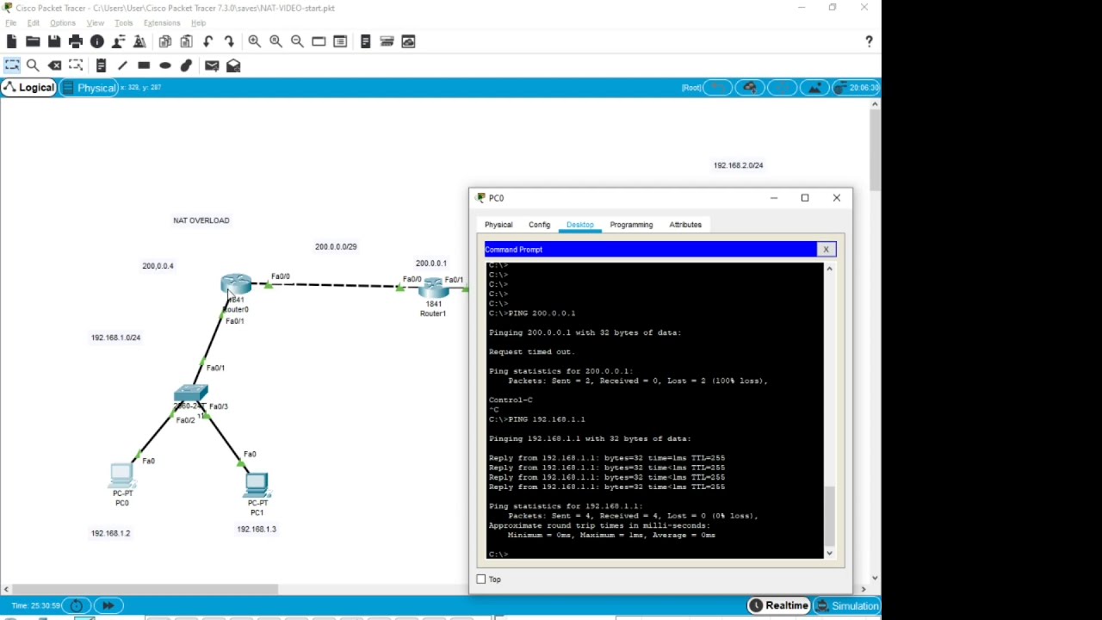Select the Router0 device
The height and width of the screenshot is (620, 1102).
[x=236, y=284]
